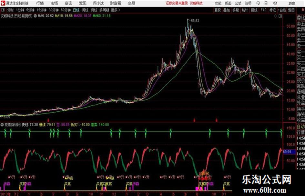Switch to 60分钟 period
This screenshot has width=305, height=196.
coord(66,10)
